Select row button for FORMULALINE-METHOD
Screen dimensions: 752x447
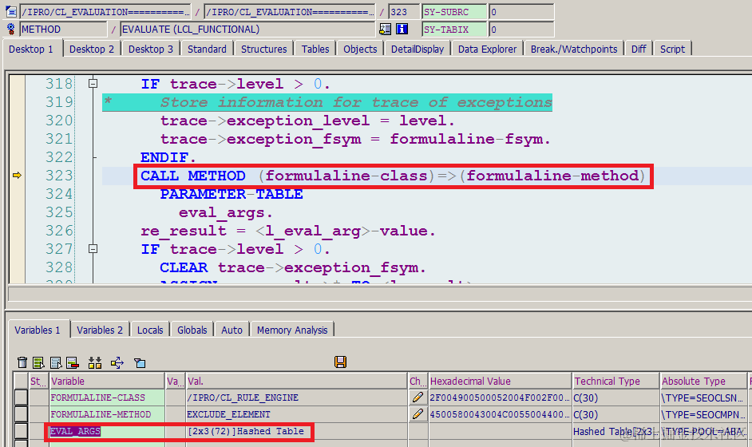(x=21, y=414)
